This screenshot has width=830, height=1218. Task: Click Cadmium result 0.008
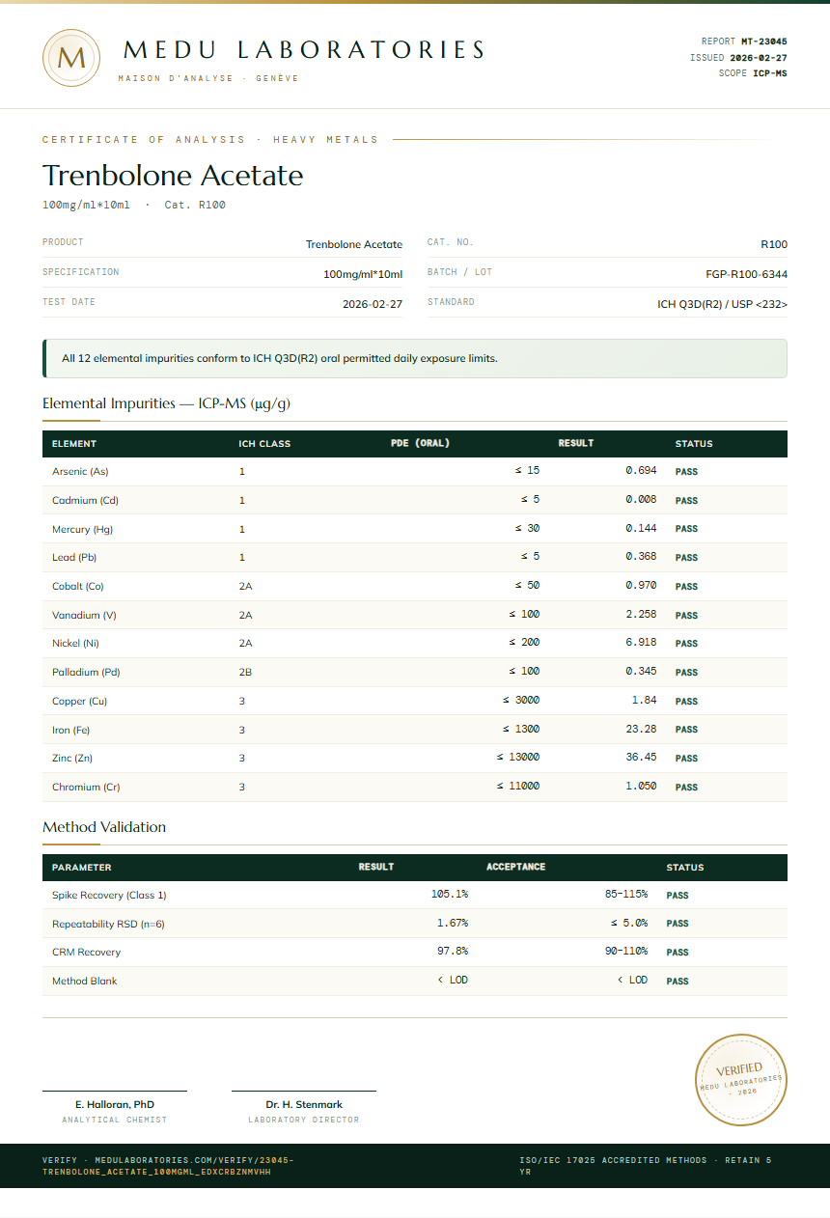[641, 500]
